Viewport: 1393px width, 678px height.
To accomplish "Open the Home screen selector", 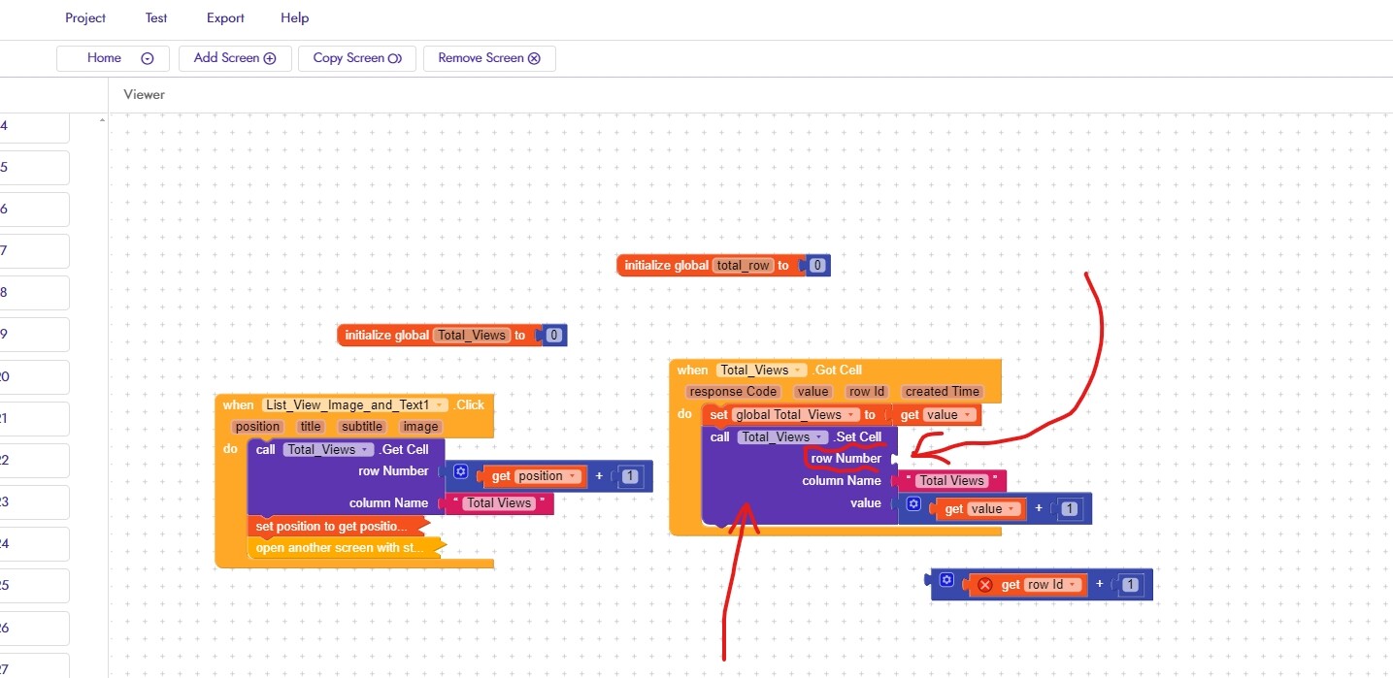I will click(x=113, y=58).
